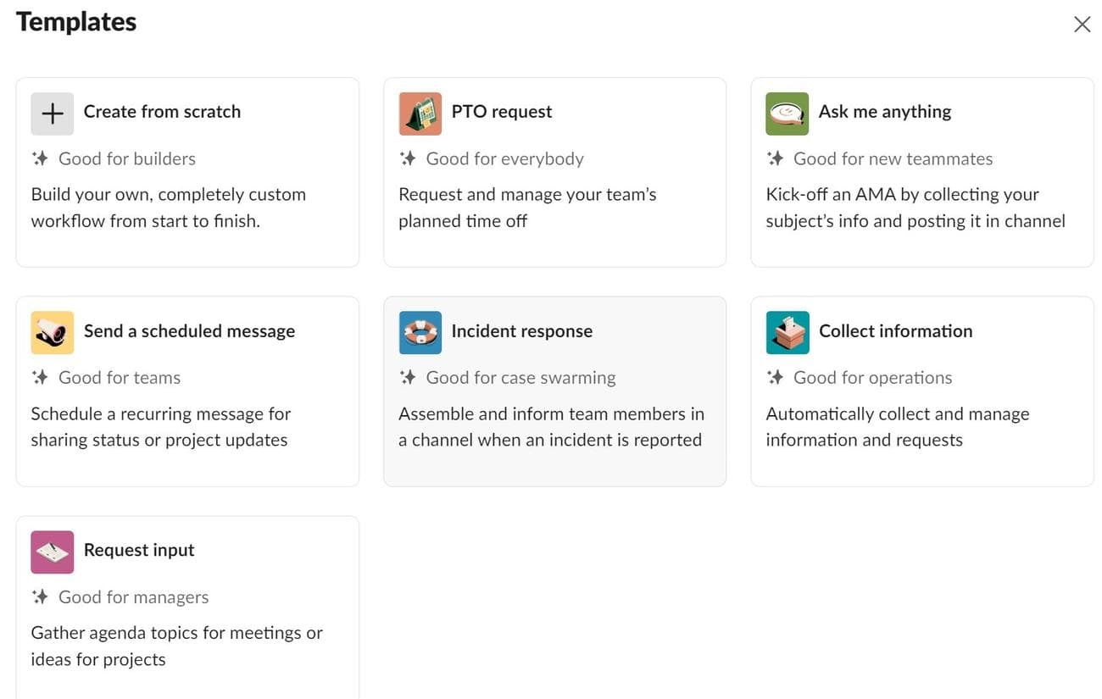Image resolution: width=1102 pixels, height=699 pixels.
Task: Click the Good for case swarming label
Action: click(520, 377)
